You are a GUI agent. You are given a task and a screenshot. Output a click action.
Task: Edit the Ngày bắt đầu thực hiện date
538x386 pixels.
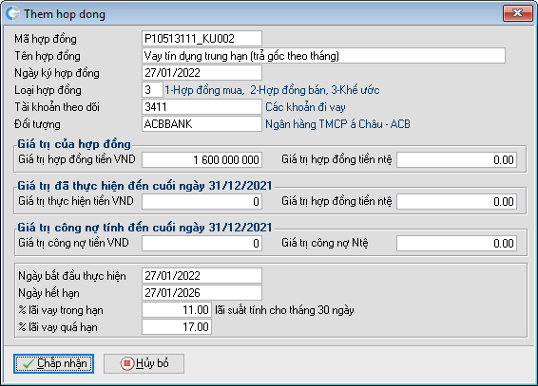pos(202,275)
